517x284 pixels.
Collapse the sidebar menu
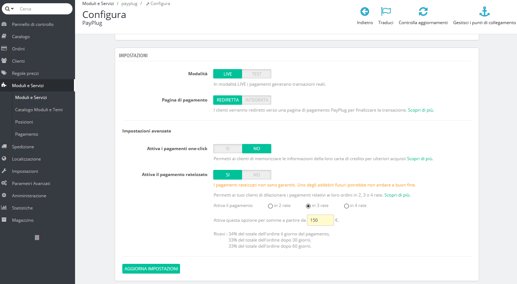pyautogui.click(x=38, y=238)
